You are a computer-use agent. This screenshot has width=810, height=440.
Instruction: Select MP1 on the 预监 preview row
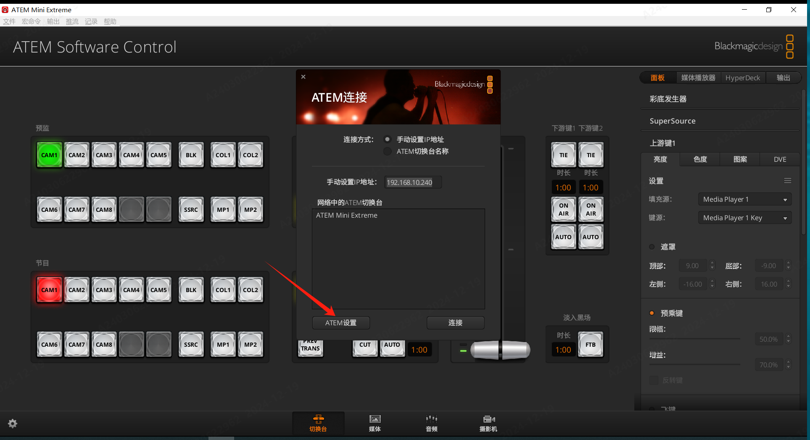223,210
